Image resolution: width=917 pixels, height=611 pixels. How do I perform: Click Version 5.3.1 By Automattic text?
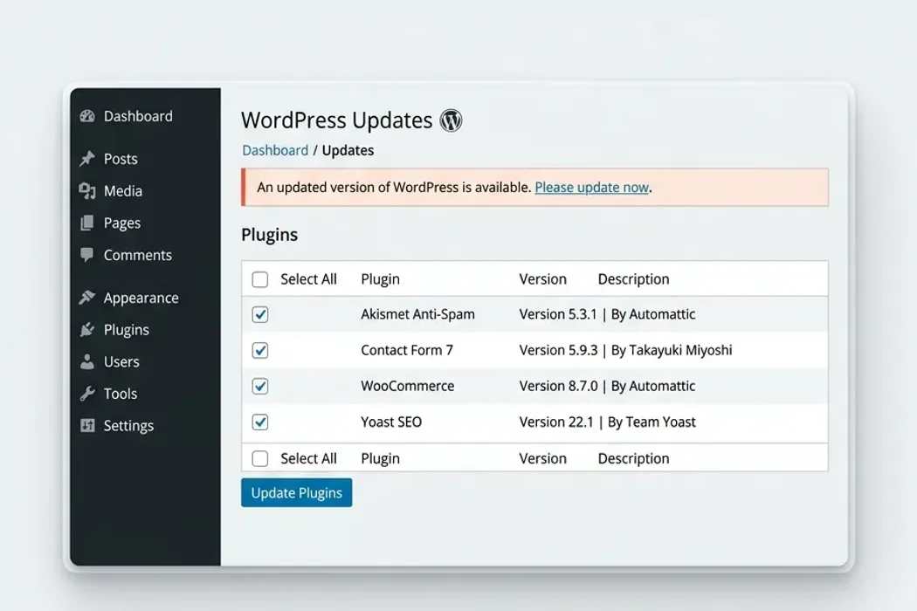point(607,314)
